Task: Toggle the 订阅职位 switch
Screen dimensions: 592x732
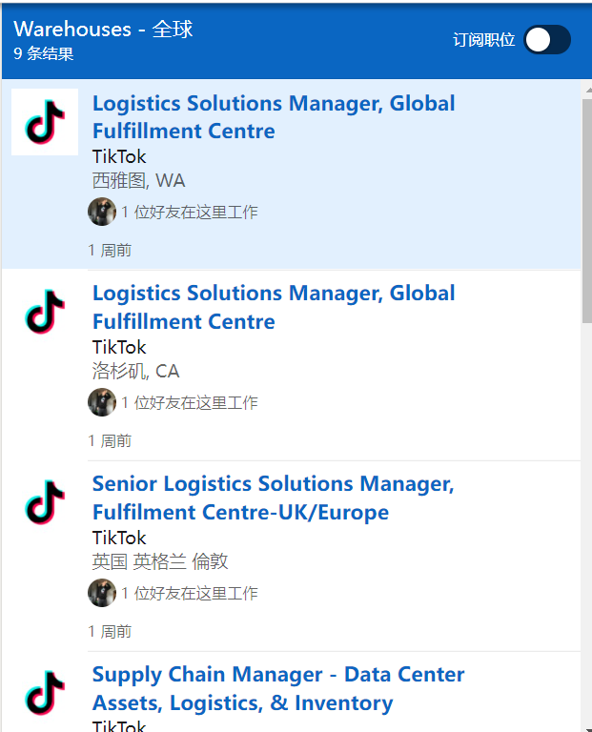Action: (547, 40)
